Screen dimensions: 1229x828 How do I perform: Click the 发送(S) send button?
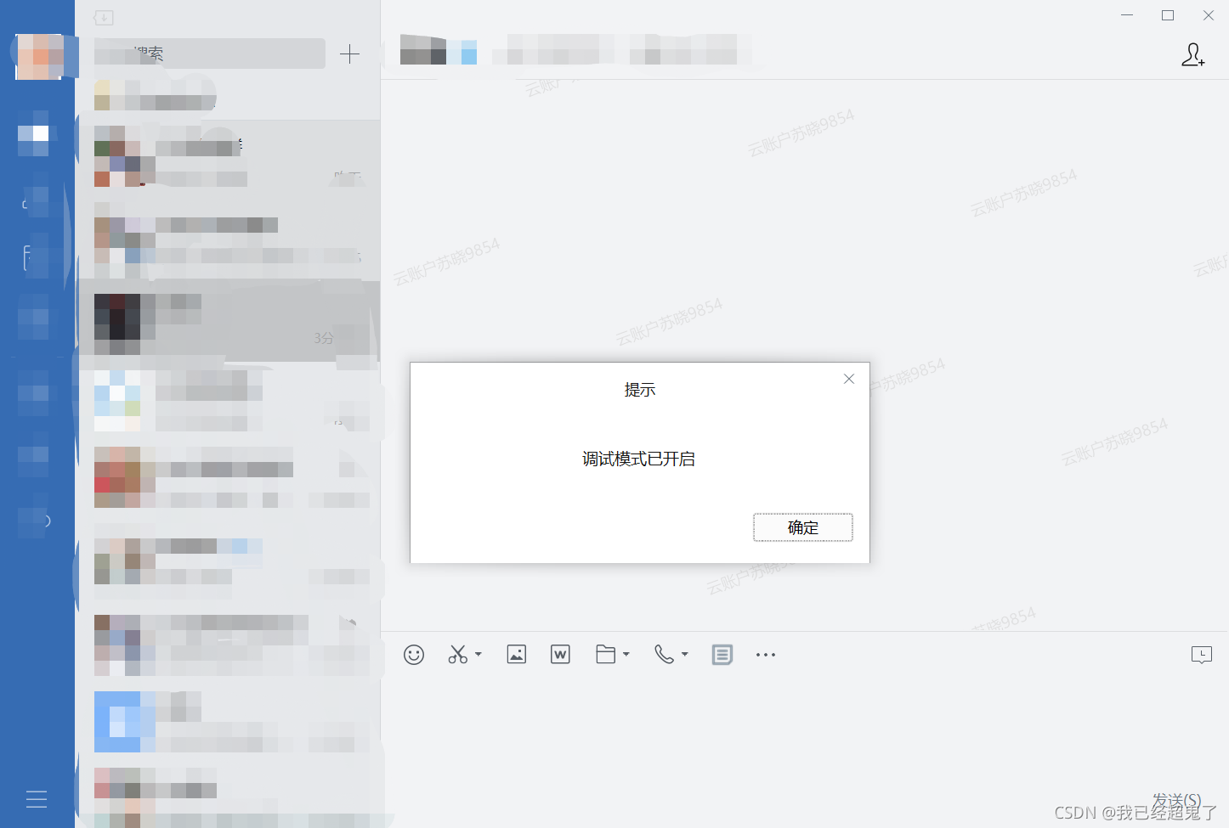[1177, 800]
